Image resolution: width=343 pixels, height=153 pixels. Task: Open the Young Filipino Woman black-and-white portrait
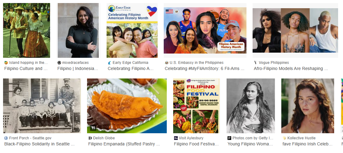coord(251,106)
